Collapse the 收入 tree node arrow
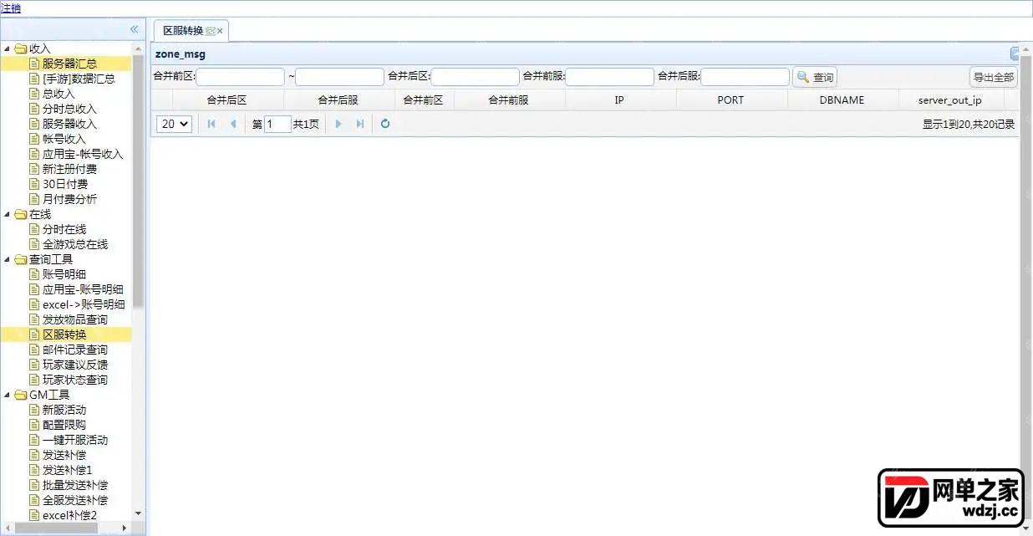The height and width of the screenshot is (536, 1033). pyautogui.click(x=8, y=48)
